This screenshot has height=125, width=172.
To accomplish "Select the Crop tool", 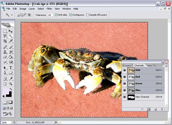I will tap(5, 41).
